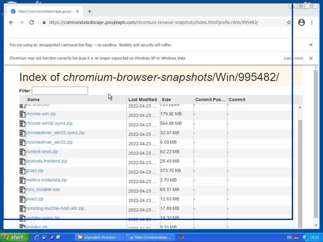The image size is (323, 242).
Task: Click the page's outer scrollbar thumb
Action: (316, 144)
